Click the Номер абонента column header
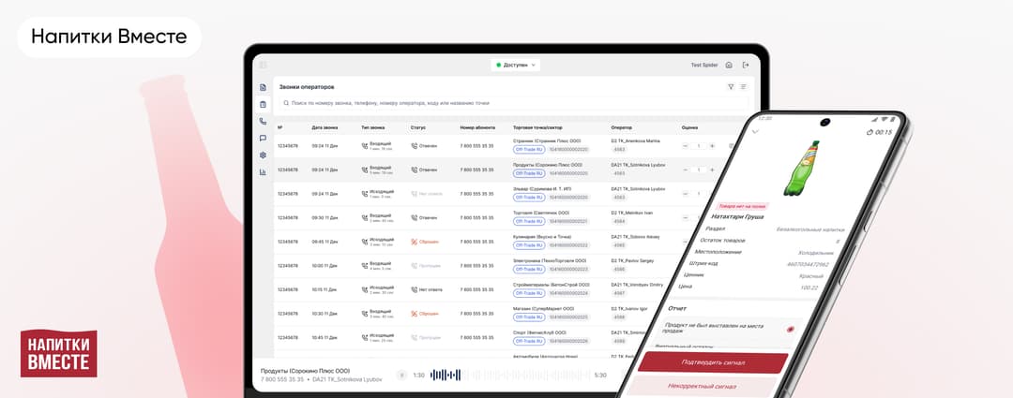The height and width of the screenshot is (398, 1013). (476, 127)
